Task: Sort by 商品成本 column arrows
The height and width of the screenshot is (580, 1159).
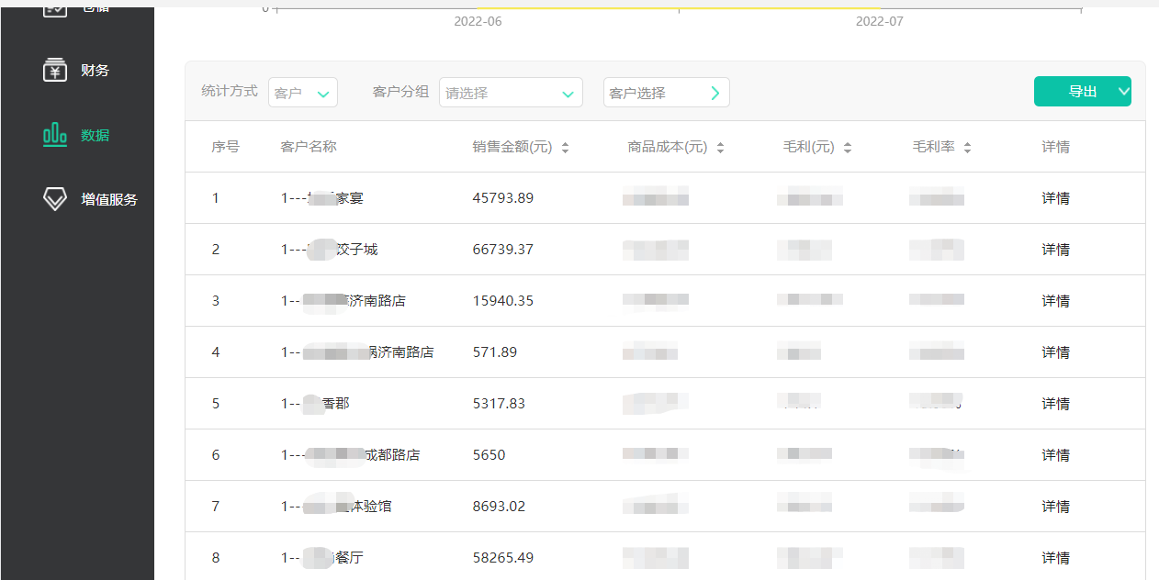Action: click(720, 148)
